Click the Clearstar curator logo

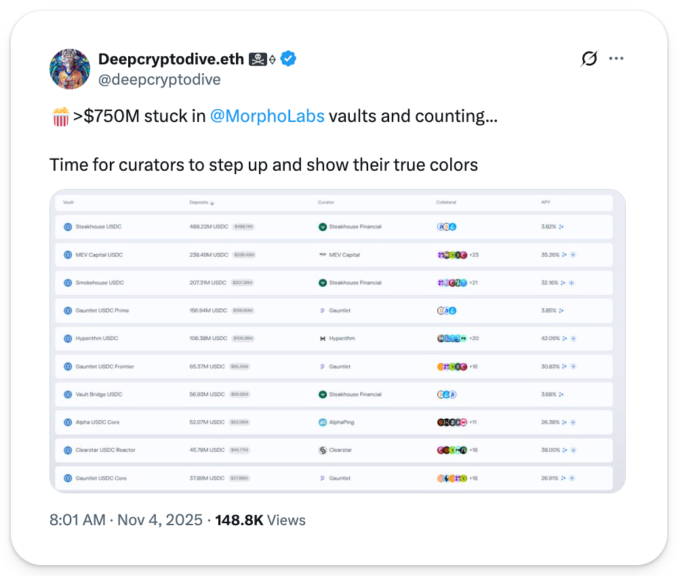coord(323,450)
